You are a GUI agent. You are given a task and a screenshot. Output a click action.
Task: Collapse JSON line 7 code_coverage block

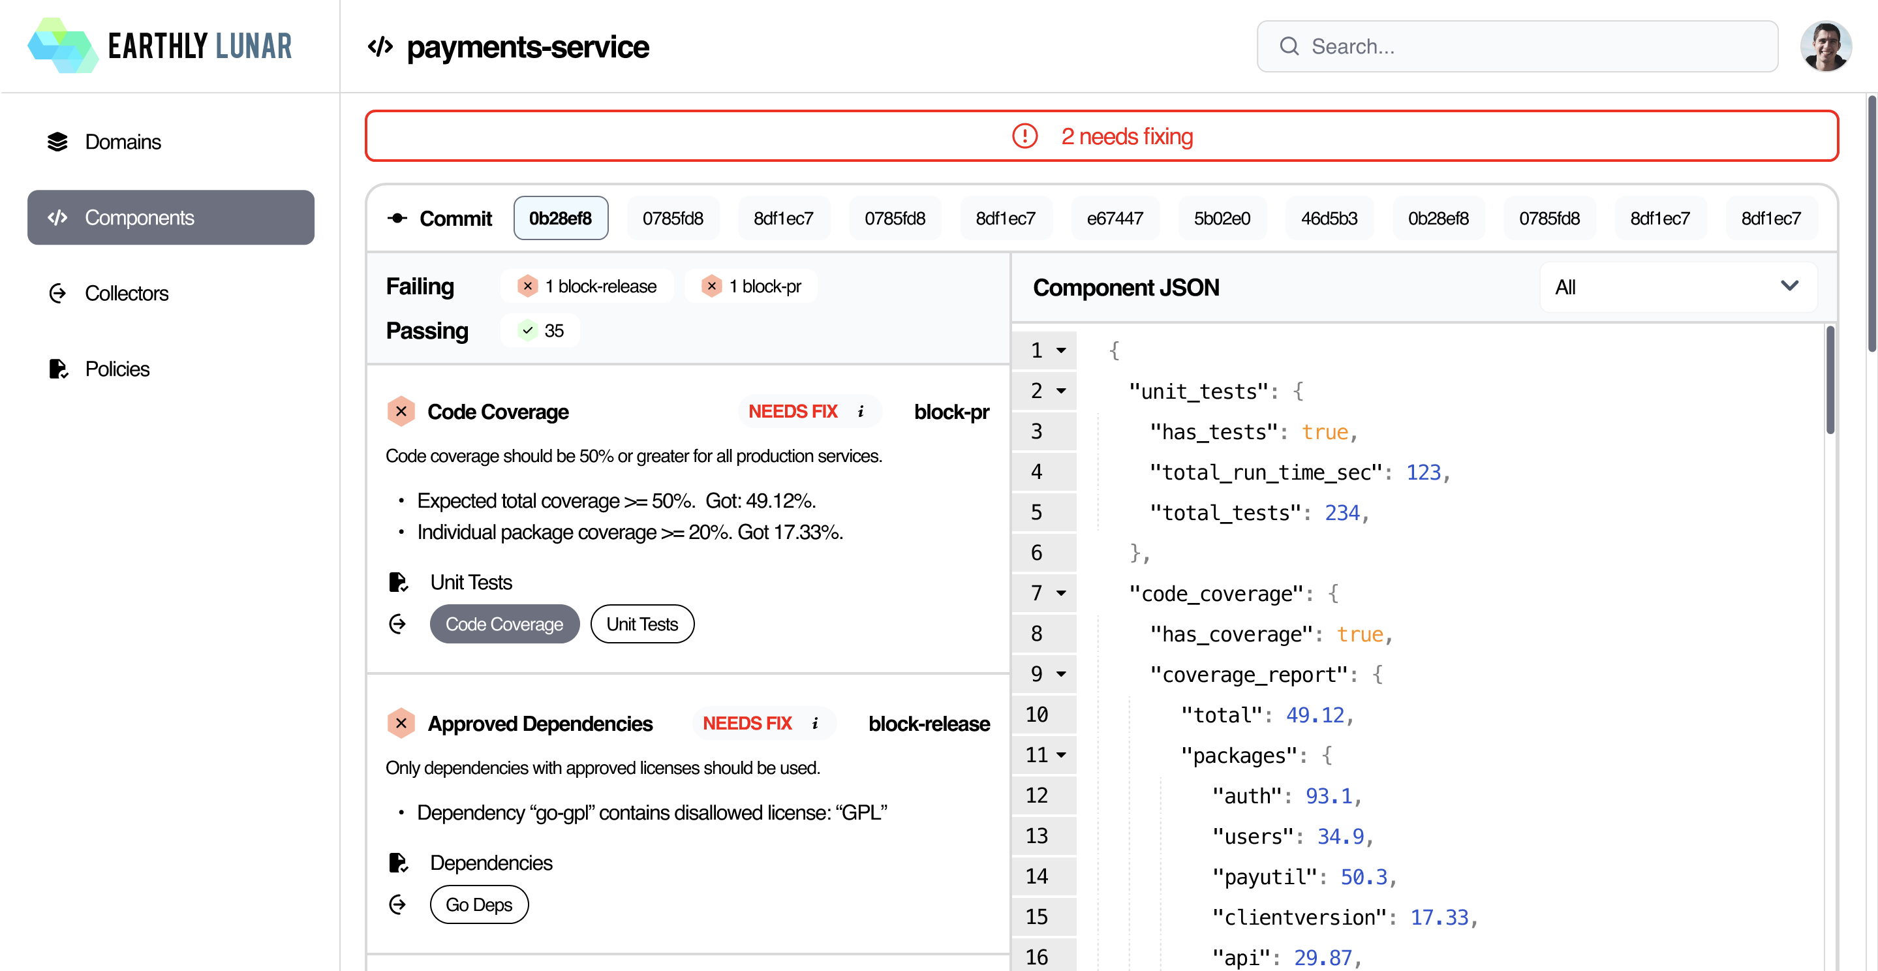point(1062,593)
